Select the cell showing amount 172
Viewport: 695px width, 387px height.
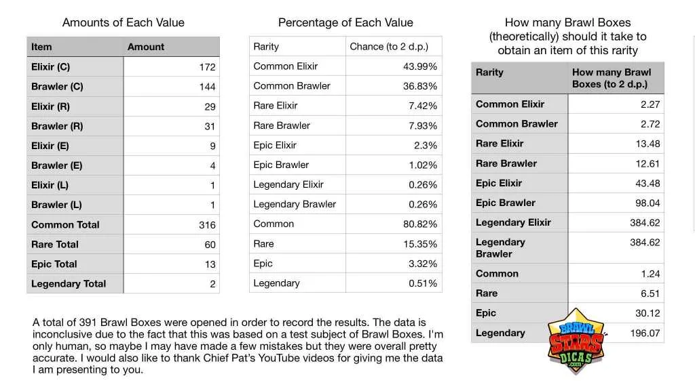(207, 67)
